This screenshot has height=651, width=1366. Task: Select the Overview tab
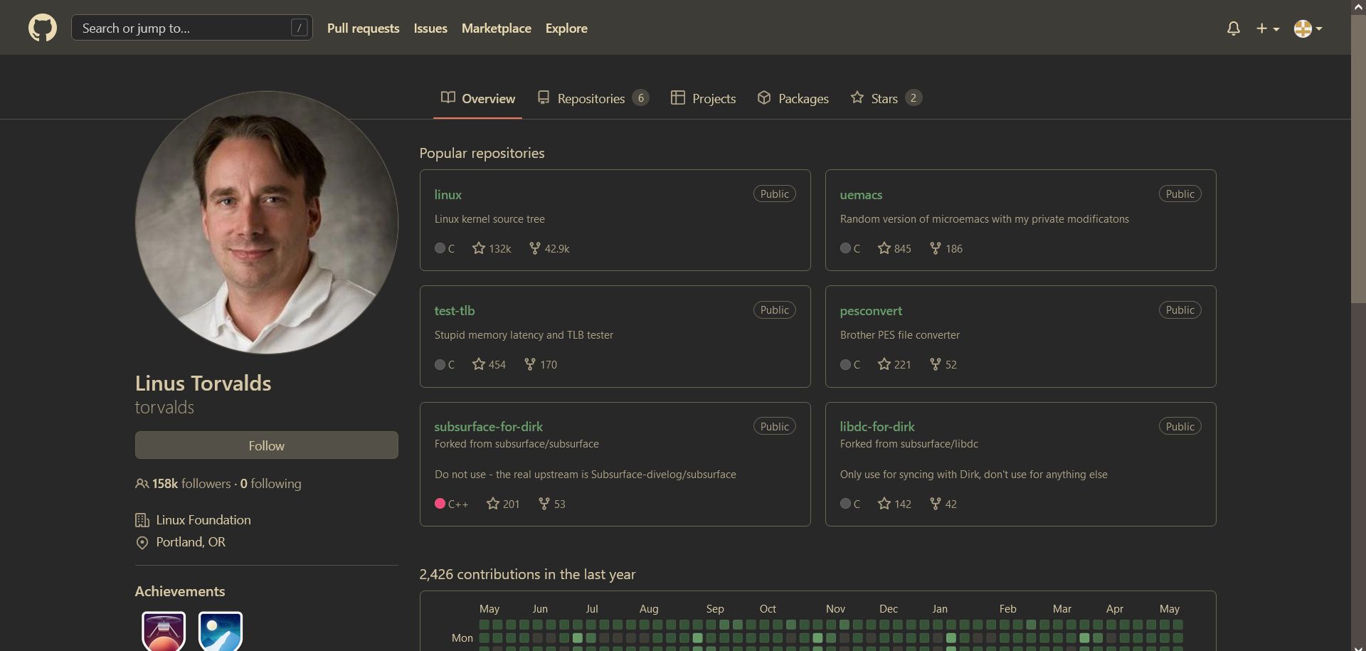click(x=477, y=98)
